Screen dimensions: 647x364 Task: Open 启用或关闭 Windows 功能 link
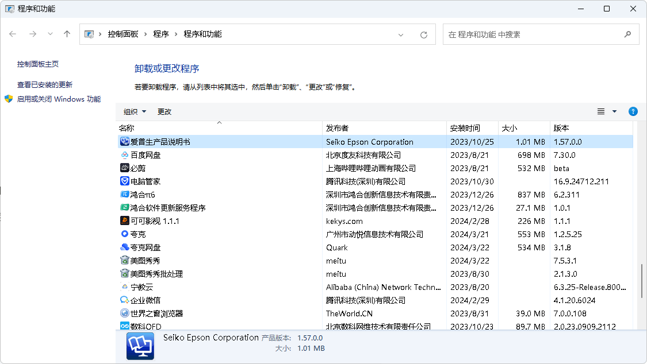point(59,99)
